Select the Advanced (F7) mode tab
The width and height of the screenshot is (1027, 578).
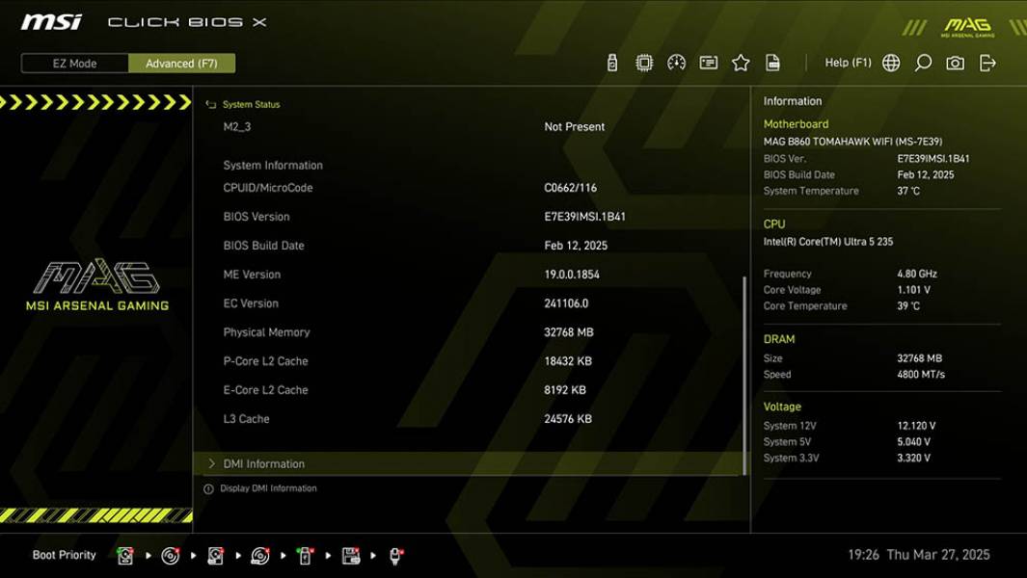click(181, 64)
